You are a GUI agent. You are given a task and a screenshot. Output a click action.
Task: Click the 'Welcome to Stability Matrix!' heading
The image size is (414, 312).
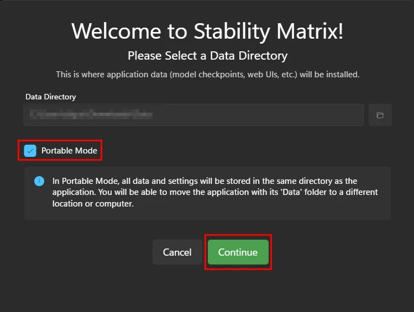pos(207,31)
